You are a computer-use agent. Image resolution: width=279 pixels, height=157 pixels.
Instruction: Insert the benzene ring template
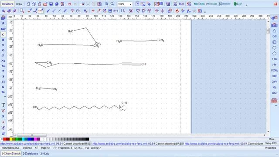click(x=274, y=42)
